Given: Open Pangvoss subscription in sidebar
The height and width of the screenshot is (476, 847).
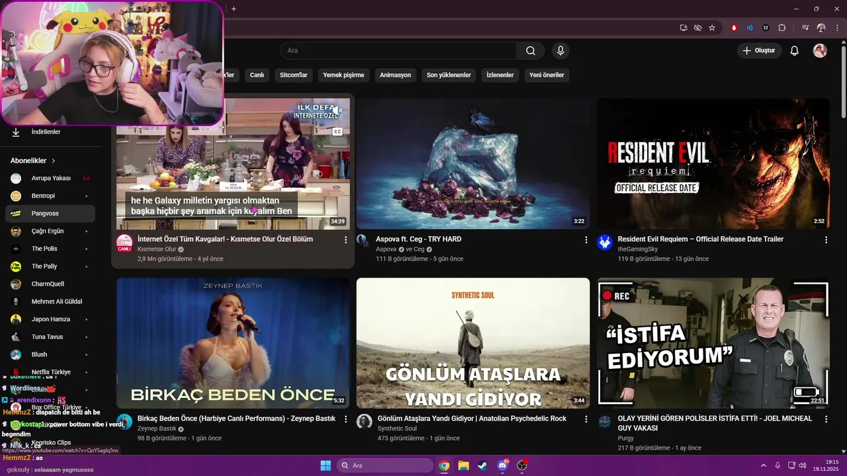Looking at the screenshot, I should click(50, 214).
